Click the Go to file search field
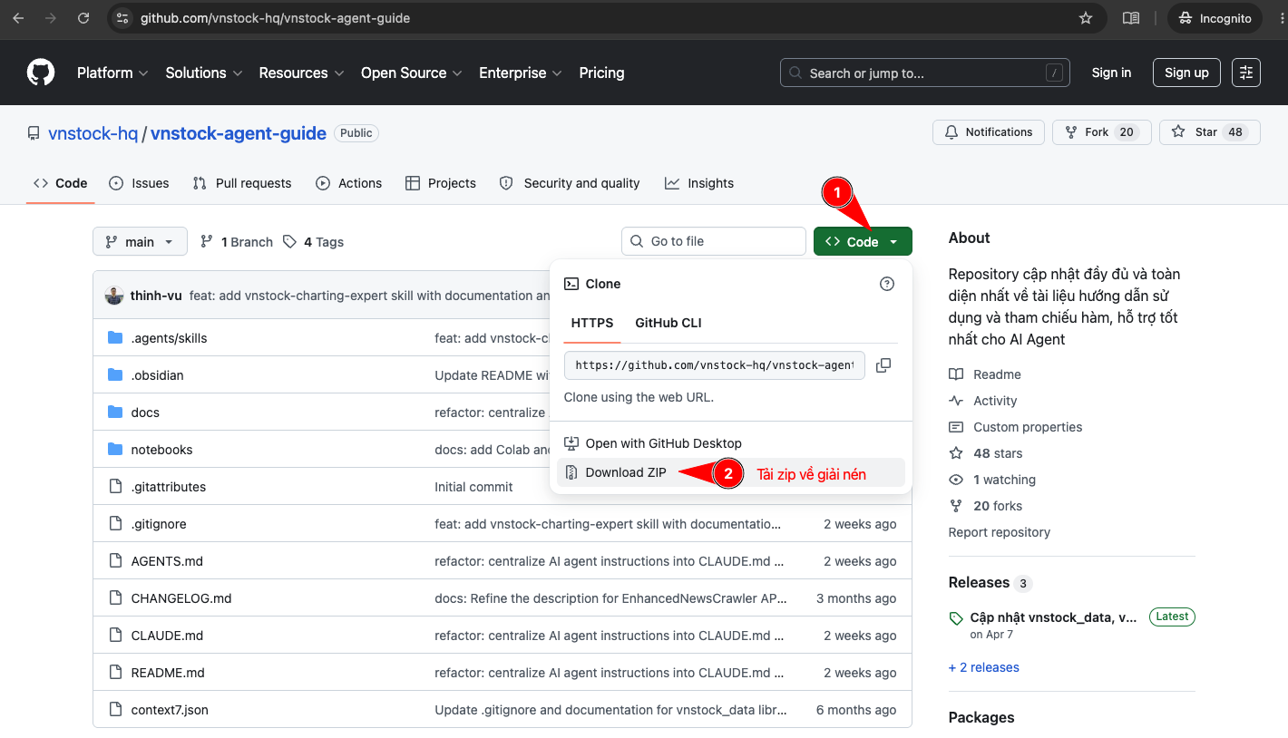This screenshot has width=1288, height=738. pos(714,241)
